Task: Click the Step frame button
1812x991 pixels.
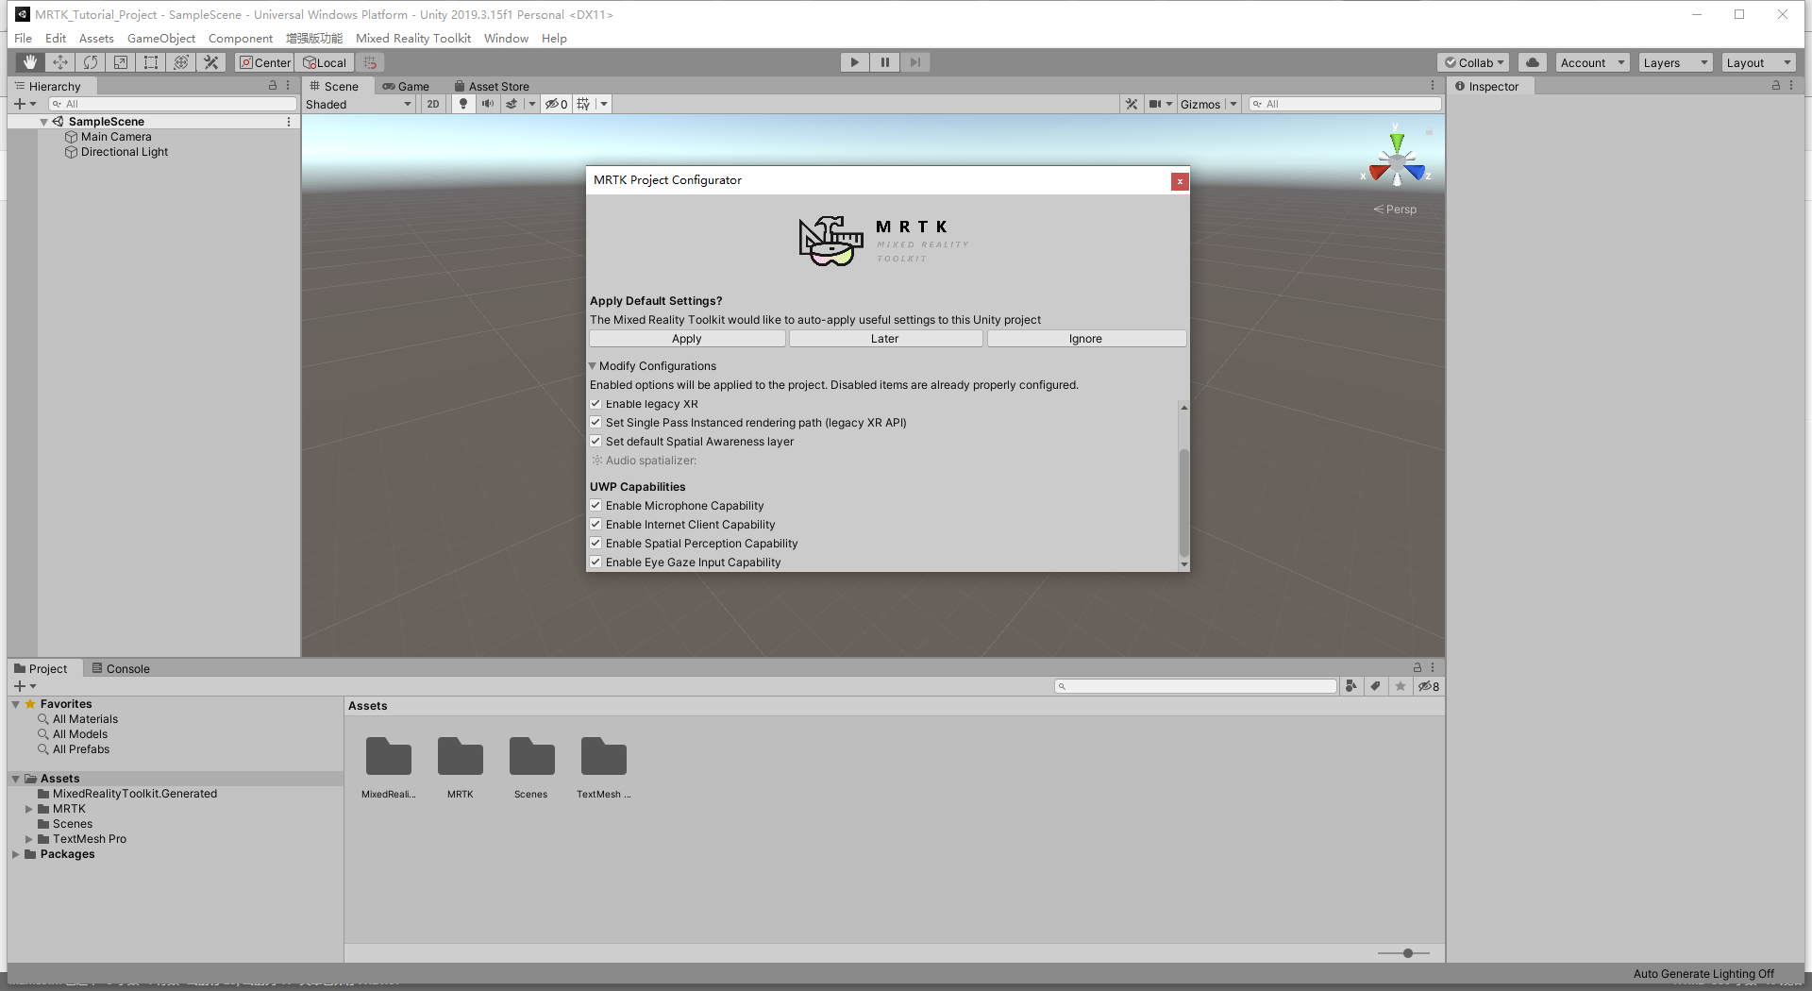Action: coord(914,62)
